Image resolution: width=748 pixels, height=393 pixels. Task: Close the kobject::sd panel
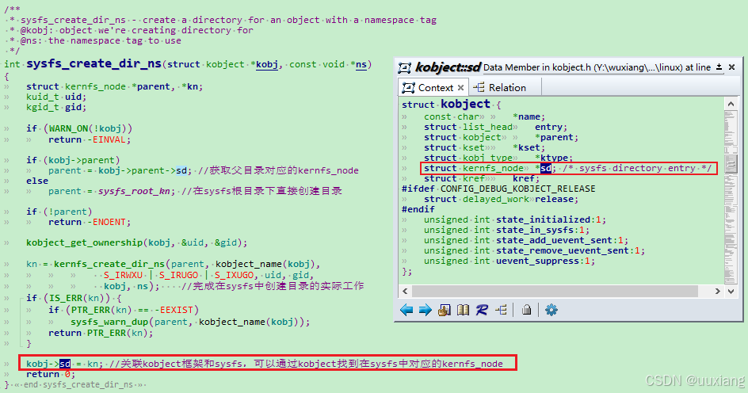coord(732,67)
